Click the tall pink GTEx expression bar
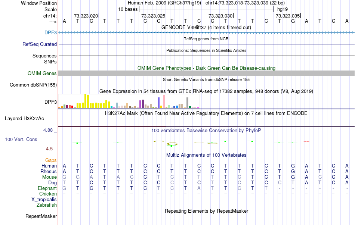Viewport: 355px width, 225px height. [164, 102]
